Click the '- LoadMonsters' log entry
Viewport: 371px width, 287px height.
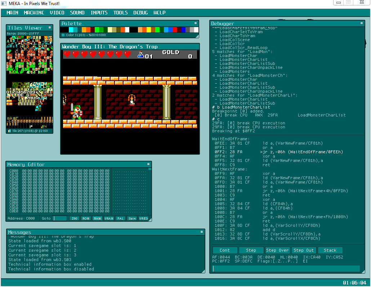point(232,71)
